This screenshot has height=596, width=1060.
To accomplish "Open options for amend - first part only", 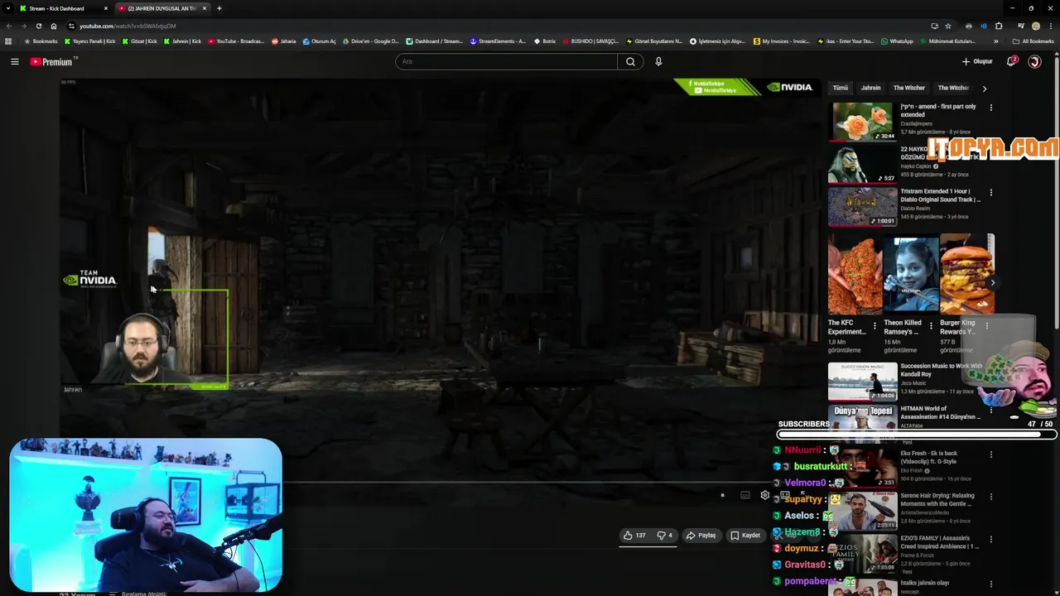I will click(x=990, y=108).
